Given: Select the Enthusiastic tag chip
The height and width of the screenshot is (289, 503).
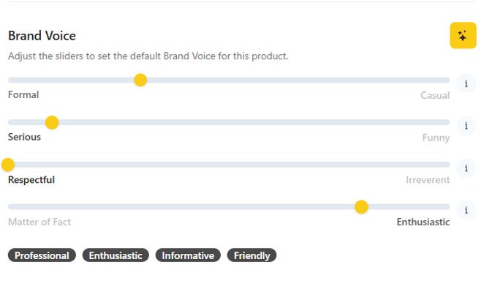Looking at the screenshot, I should [116, 255].
